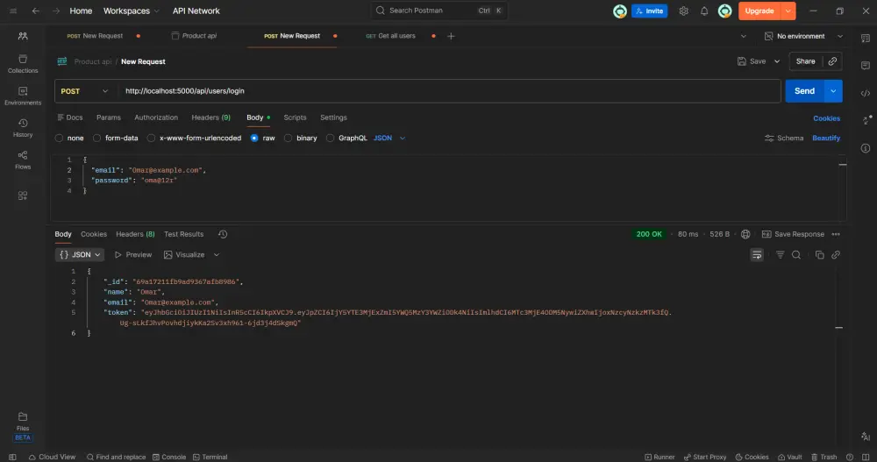Screen dimensions: 877x462
Task: Open the info icon in right sidebar
Action: click(866, 148)
